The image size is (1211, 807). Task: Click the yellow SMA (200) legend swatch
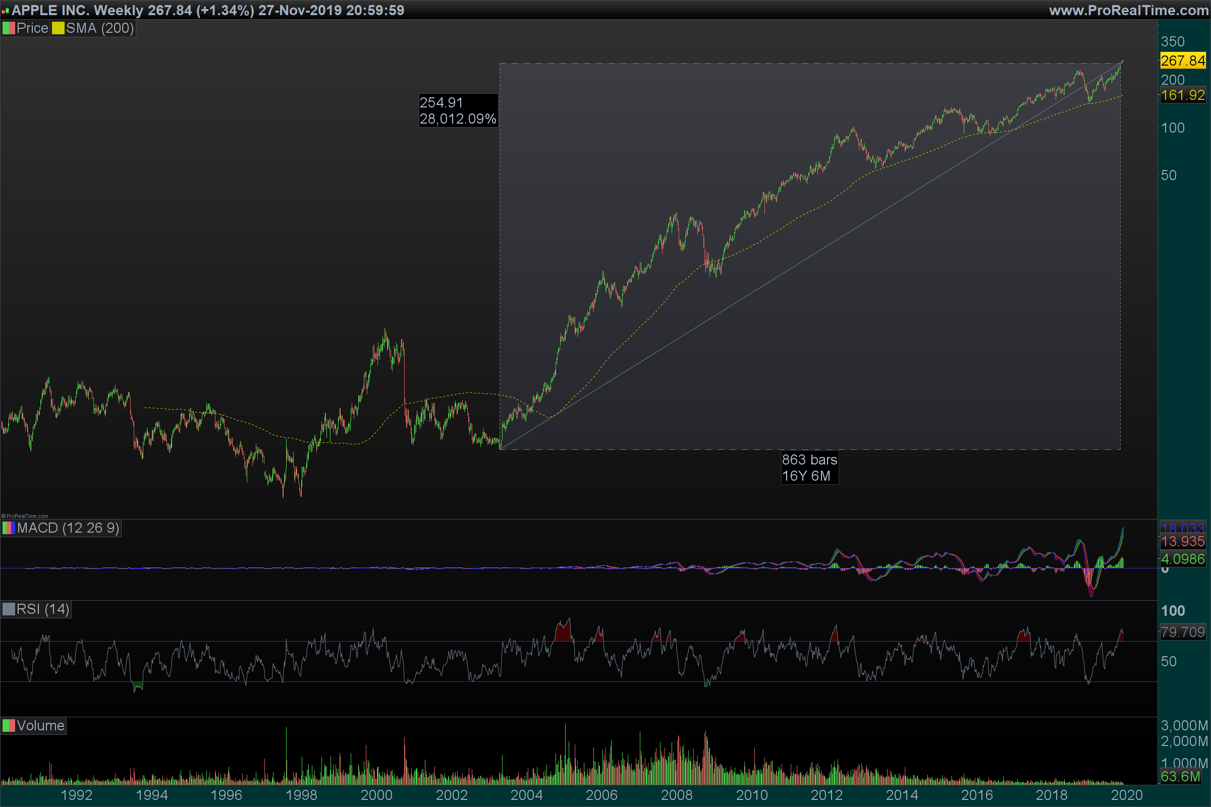pyautogui.click(x=58, y=28)
